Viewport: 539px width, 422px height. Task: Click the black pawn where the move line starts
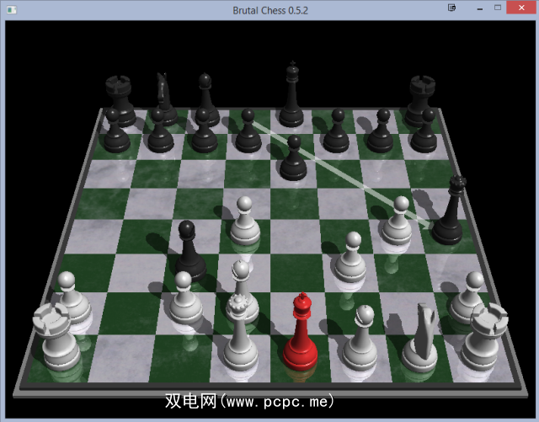coord(248,131)
